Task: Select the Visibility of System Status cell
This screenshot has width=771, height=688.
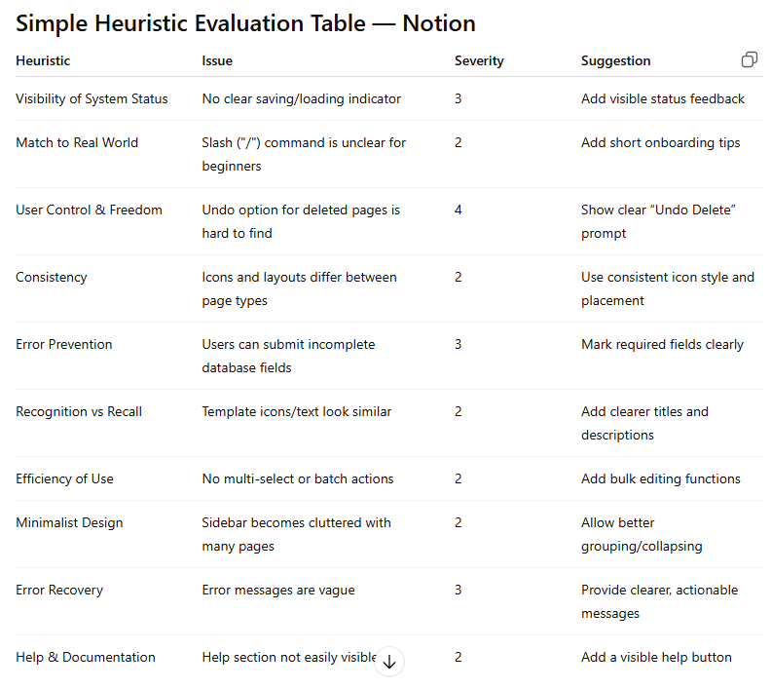Action: tap(92, 98)
